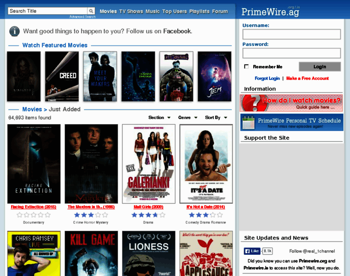Click The Murders in th.. (1986) link

91,207
